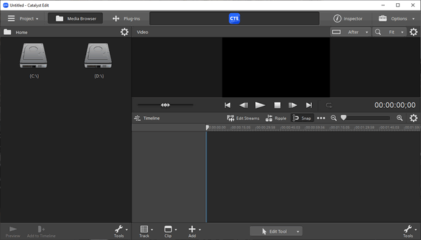421x240 pixels.
Task: Click the Video pane title
Action: point(142,32)
